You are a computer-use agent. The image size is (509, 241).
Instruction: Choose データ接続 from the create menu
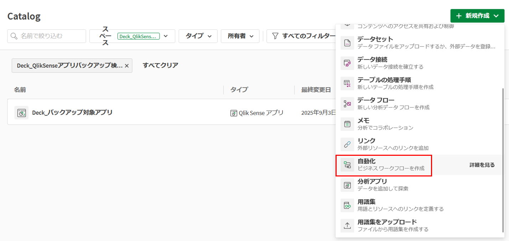pos(420,63)
